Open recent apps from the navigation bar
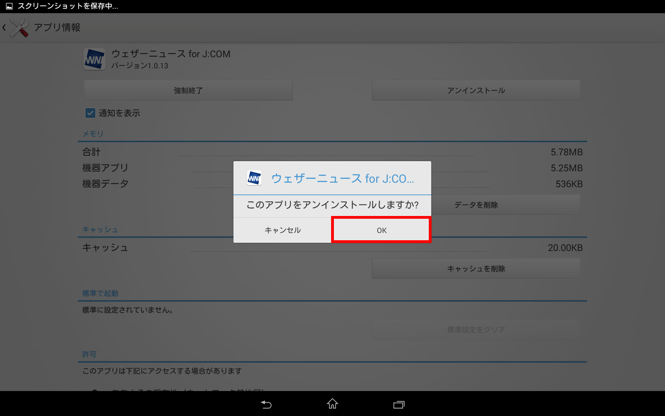 pyautogui.click(x=399, y=405)
